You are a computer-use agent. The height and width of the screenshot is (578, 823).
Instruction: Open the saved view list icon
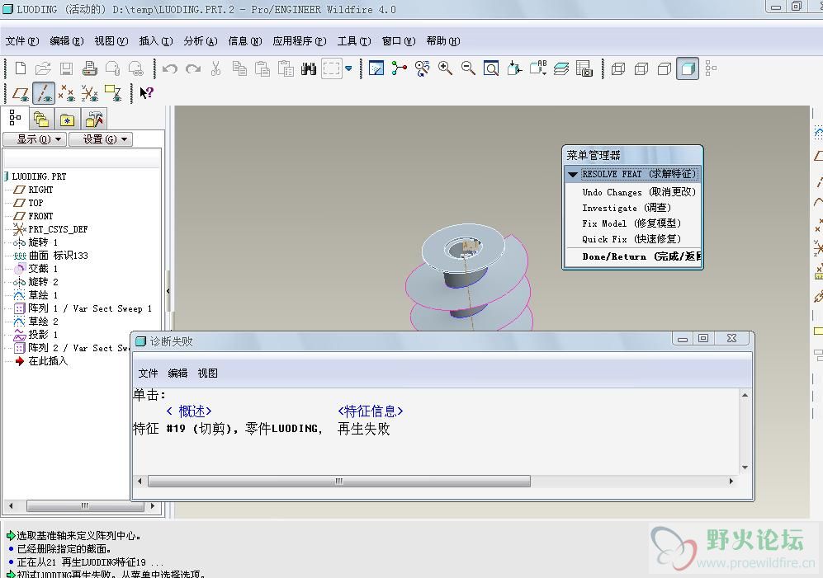(x=538, y=68)
